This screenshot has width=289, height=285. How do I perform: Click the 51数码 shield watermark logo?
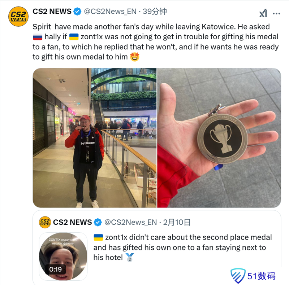click(x=238, y=276)
